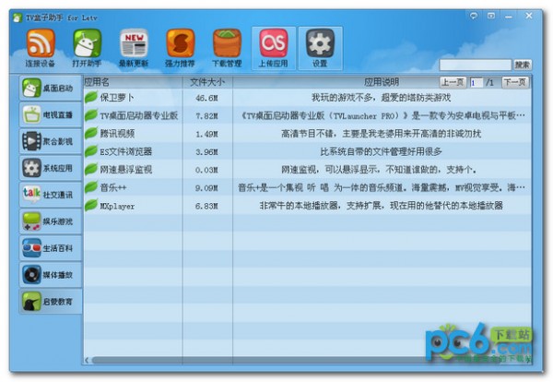The height and width of the screenshot is (382, 553).
Task: Click the 6.83M file size cell
Action: [206, 206]
